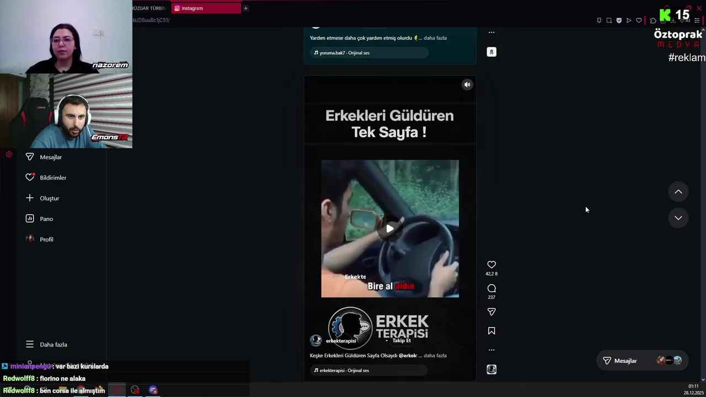Open the Opera GX sidebar logo icon
This screenshot has width=706, height=397.
tap(9, 154)
